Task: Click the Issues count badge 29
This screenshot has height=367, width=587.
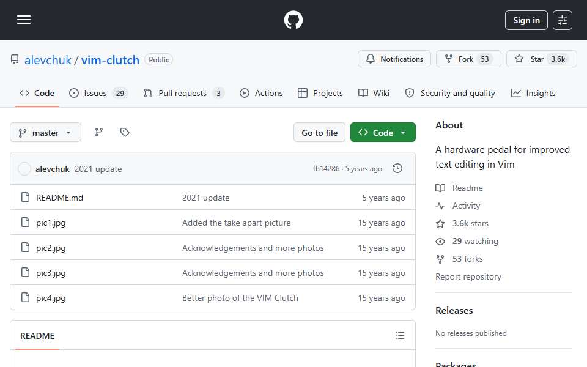Action: pyautogui.click(x=120, y=93)
